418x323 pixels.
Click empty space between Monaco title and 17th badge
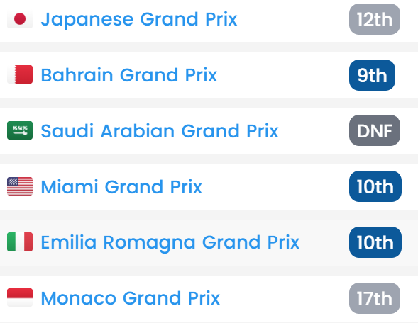pos(284,298)
